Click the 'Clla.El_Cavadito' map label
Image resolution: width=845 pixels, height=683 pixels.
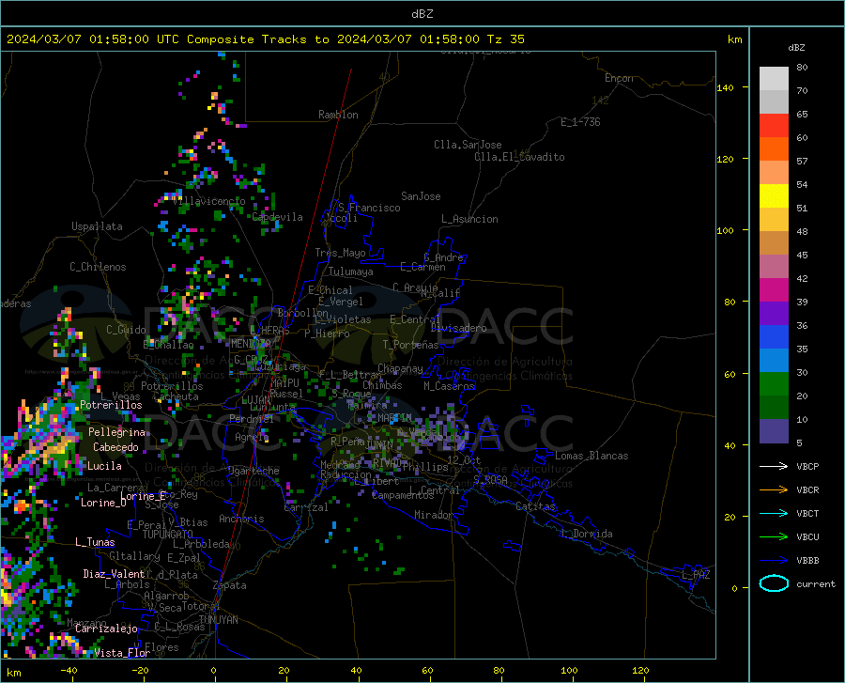pos(519,157)
